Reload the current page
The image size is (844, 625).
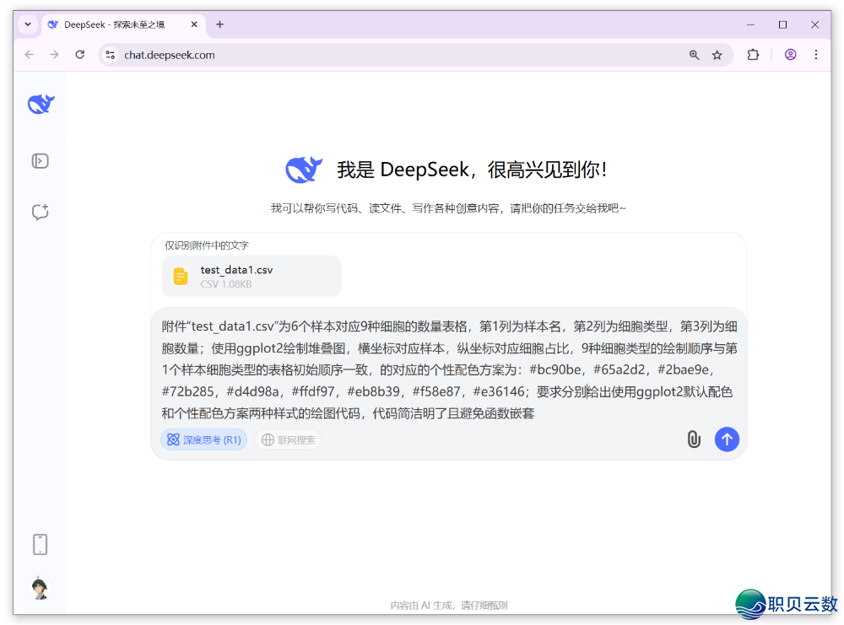tap(80, 55)
